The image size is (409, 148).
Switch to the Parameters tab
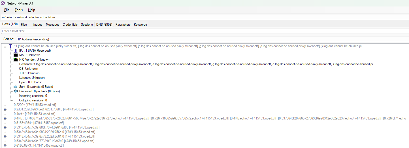(123, 25)
